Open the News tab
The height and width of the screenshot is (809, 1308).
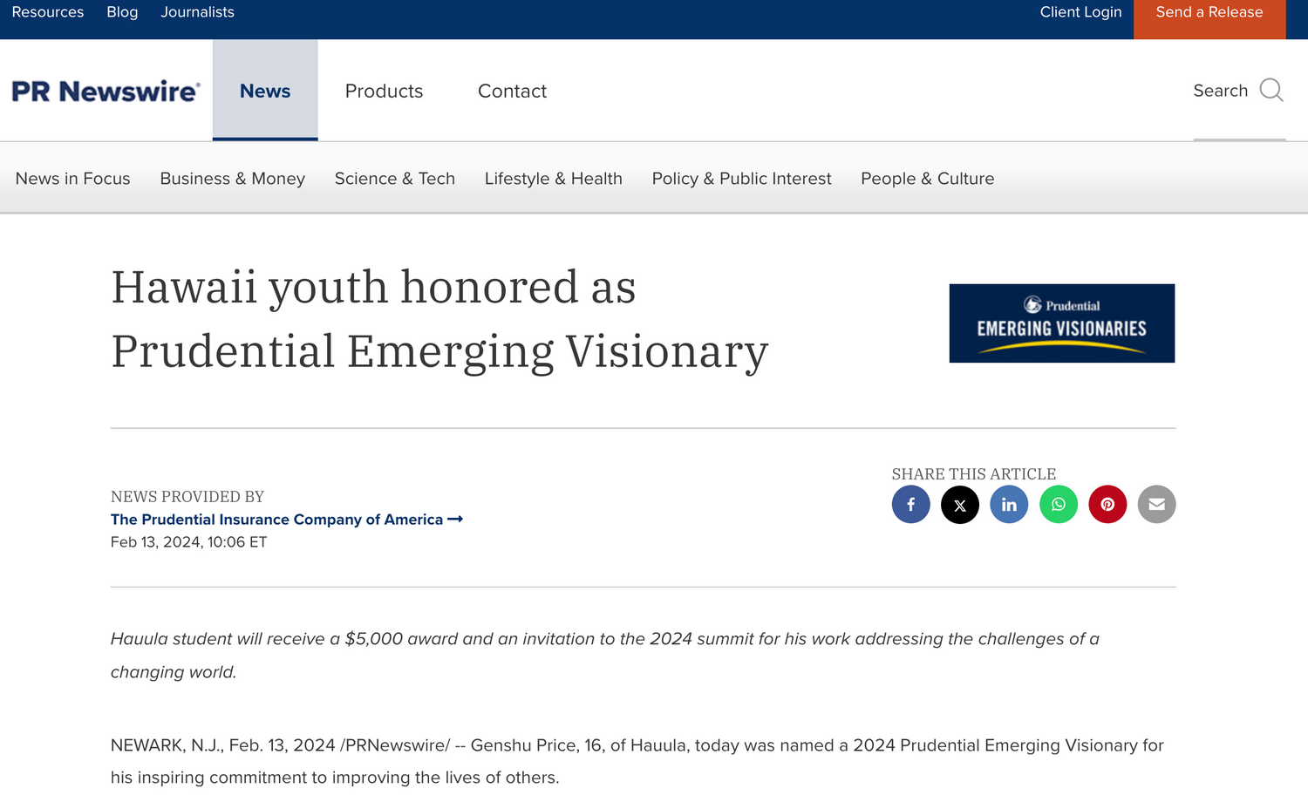(x=265, y=91)
